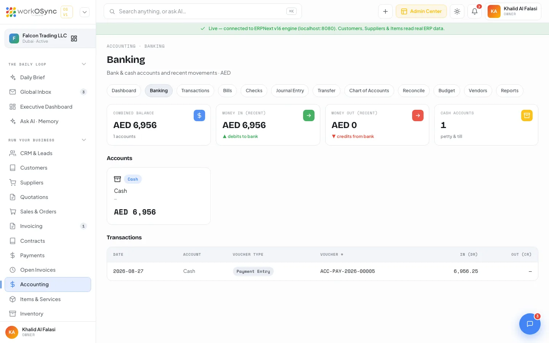Click the Cash Accounts yellow archive icon

527,115
